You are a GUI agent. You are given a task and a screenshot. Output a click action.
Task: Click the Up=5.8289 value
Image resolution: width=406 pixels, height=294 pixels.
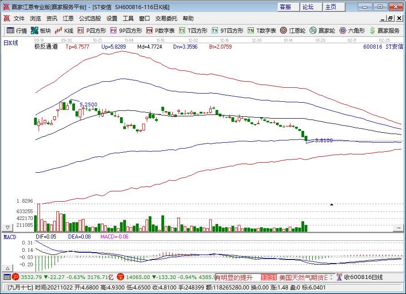point(114,47)
